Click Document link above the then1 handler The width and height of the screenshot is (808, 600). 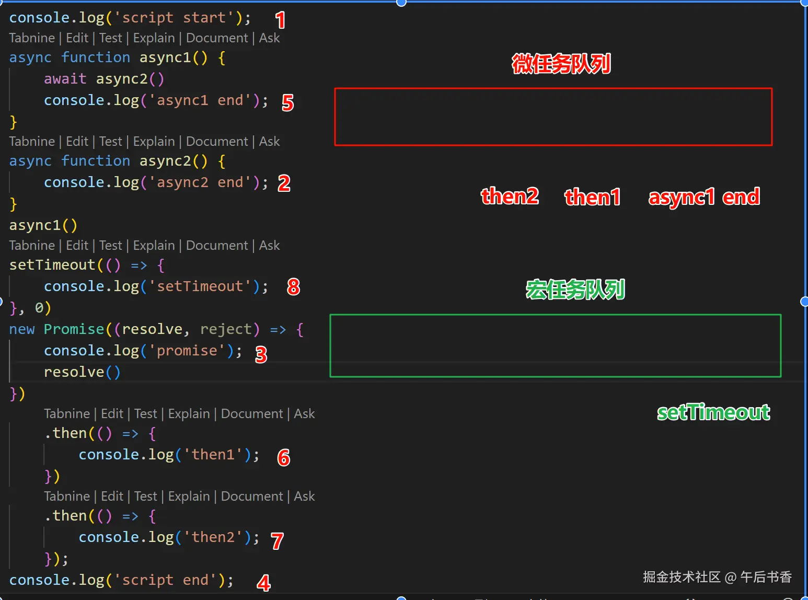coord(252,413)
